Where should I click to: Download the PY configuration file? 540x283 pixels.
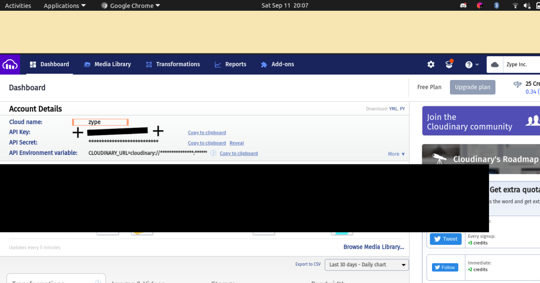(402, 109)
